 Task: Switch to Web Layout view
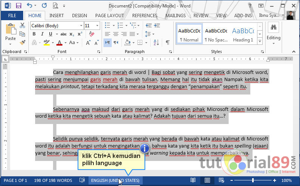coord(222,180)
